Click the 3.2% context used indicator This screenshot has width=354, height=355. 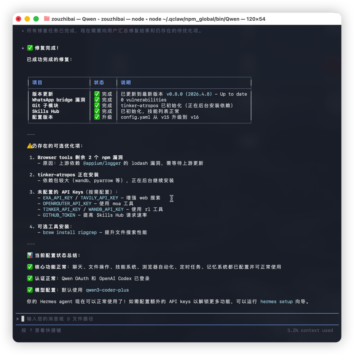[310, 330]
